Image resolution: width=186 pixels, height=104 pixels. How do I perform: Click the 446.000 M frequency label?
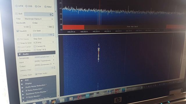point(84,31)
